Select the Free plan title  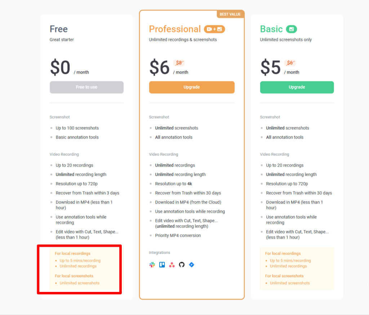(x=59, y=29)
